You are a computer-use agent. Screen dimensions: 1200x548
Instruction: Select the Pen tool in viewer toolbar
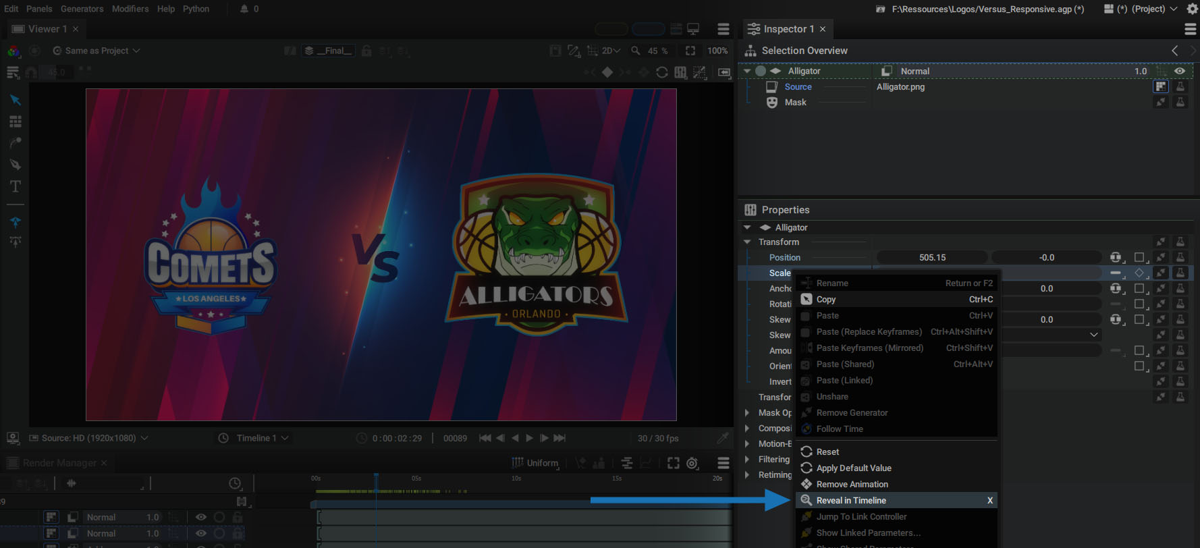[x=15, y=165]
